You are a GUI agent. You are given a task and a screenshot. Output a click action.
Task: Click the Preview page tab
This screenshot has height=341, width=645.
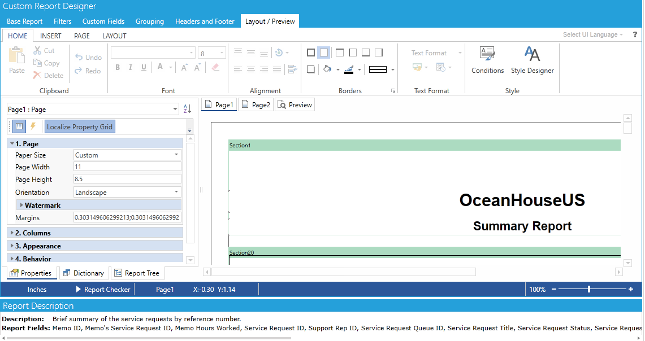click(x=295, y=105)
